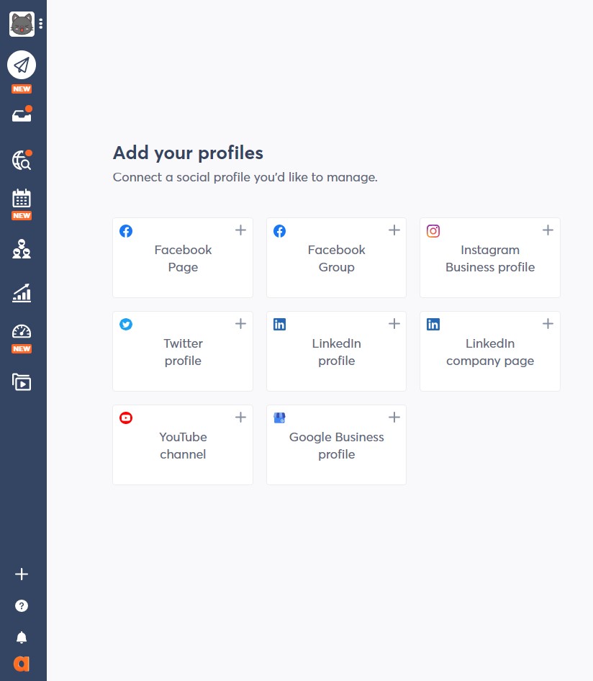Add a LinkedIn company page
The image size is (593, 681).
click(489, 351)
